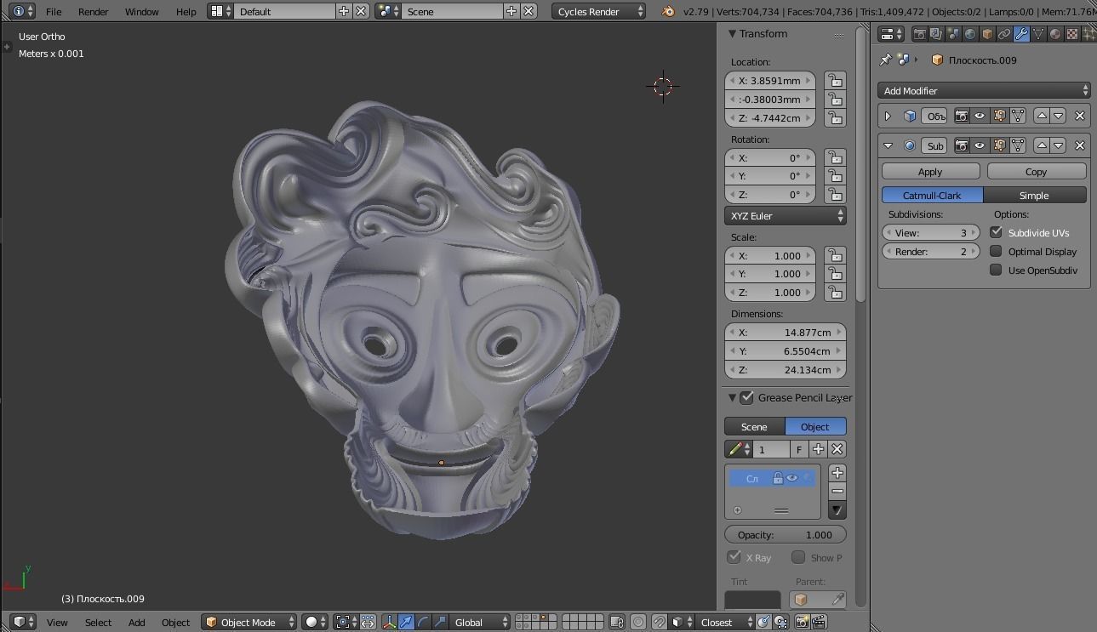The height and width of the screenshot is (632, 1097).
Task: Click the OpenGL render image camera icon
Action: click(802, 622)
